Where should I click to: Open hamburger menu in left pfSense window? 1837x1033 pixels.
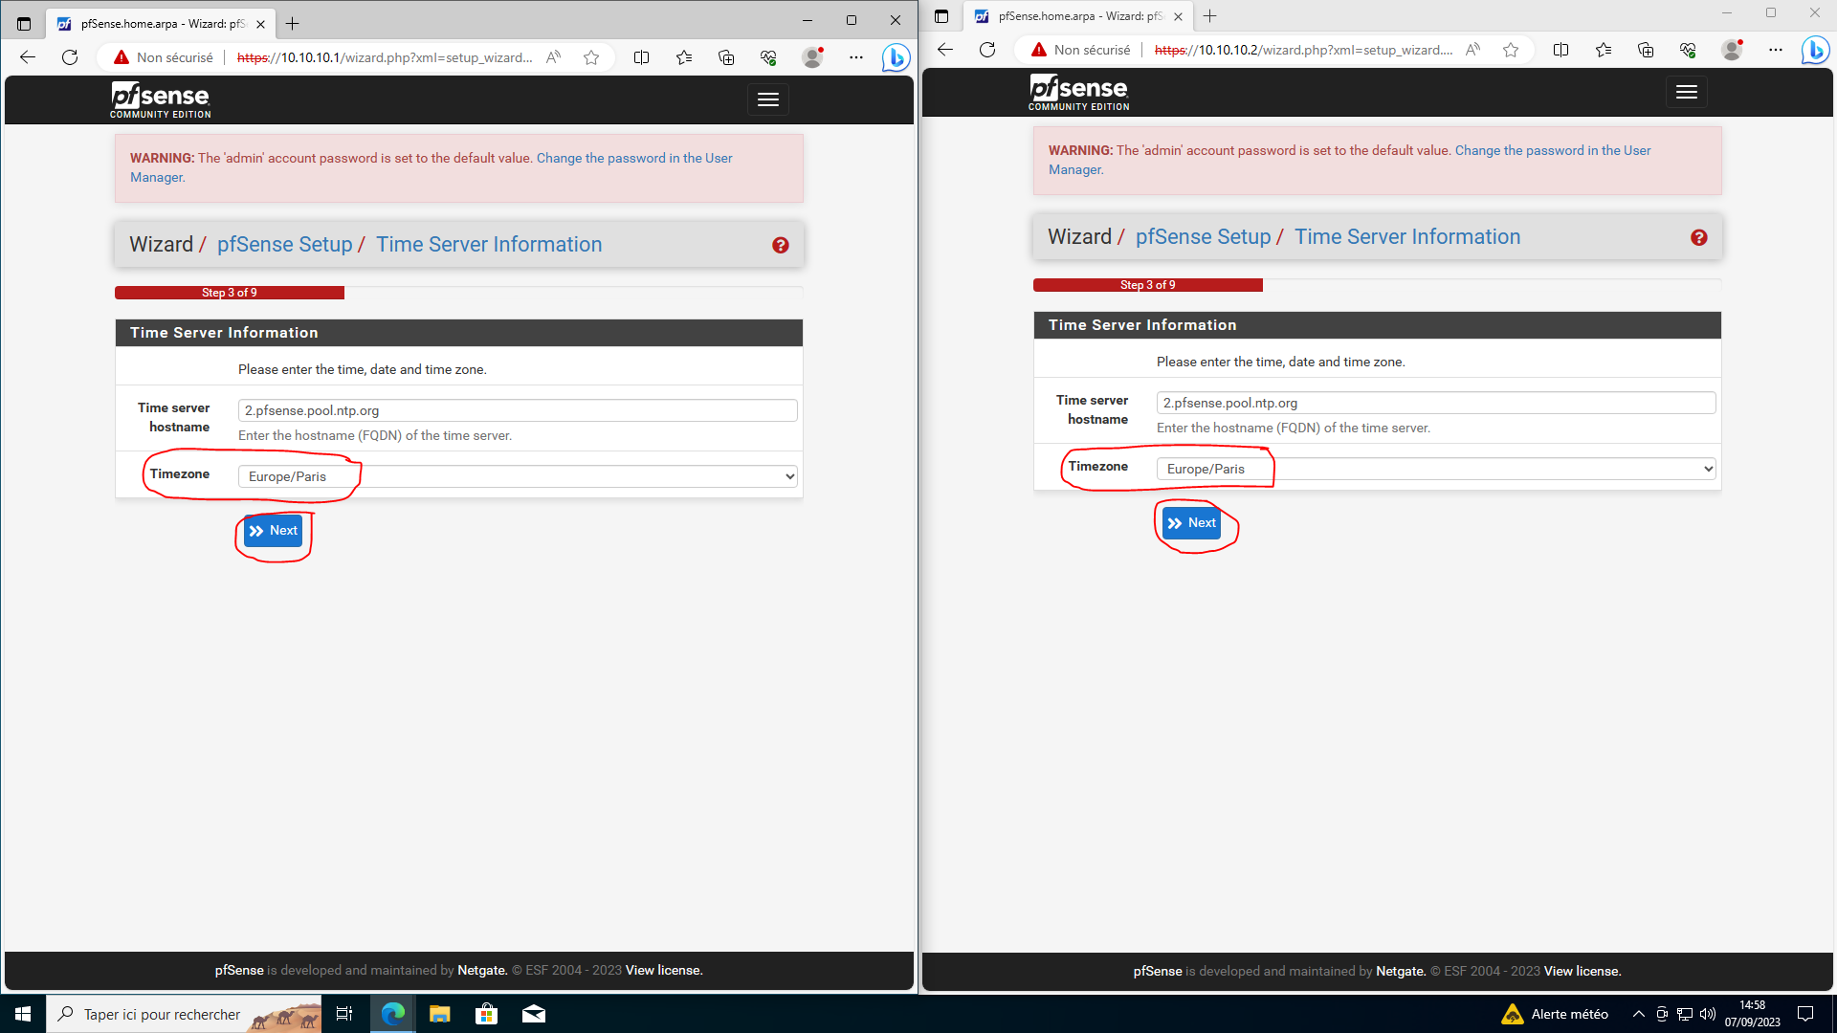(x=767, y=99)
